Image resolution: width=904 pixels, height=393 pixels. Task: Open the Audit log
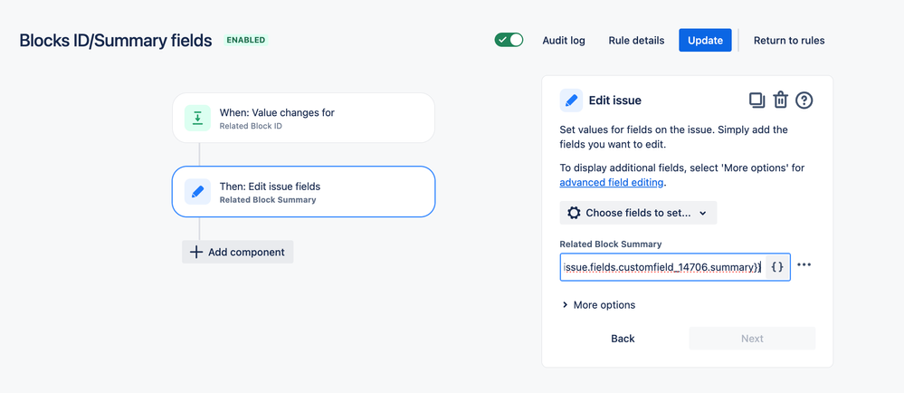click(563, 41)
